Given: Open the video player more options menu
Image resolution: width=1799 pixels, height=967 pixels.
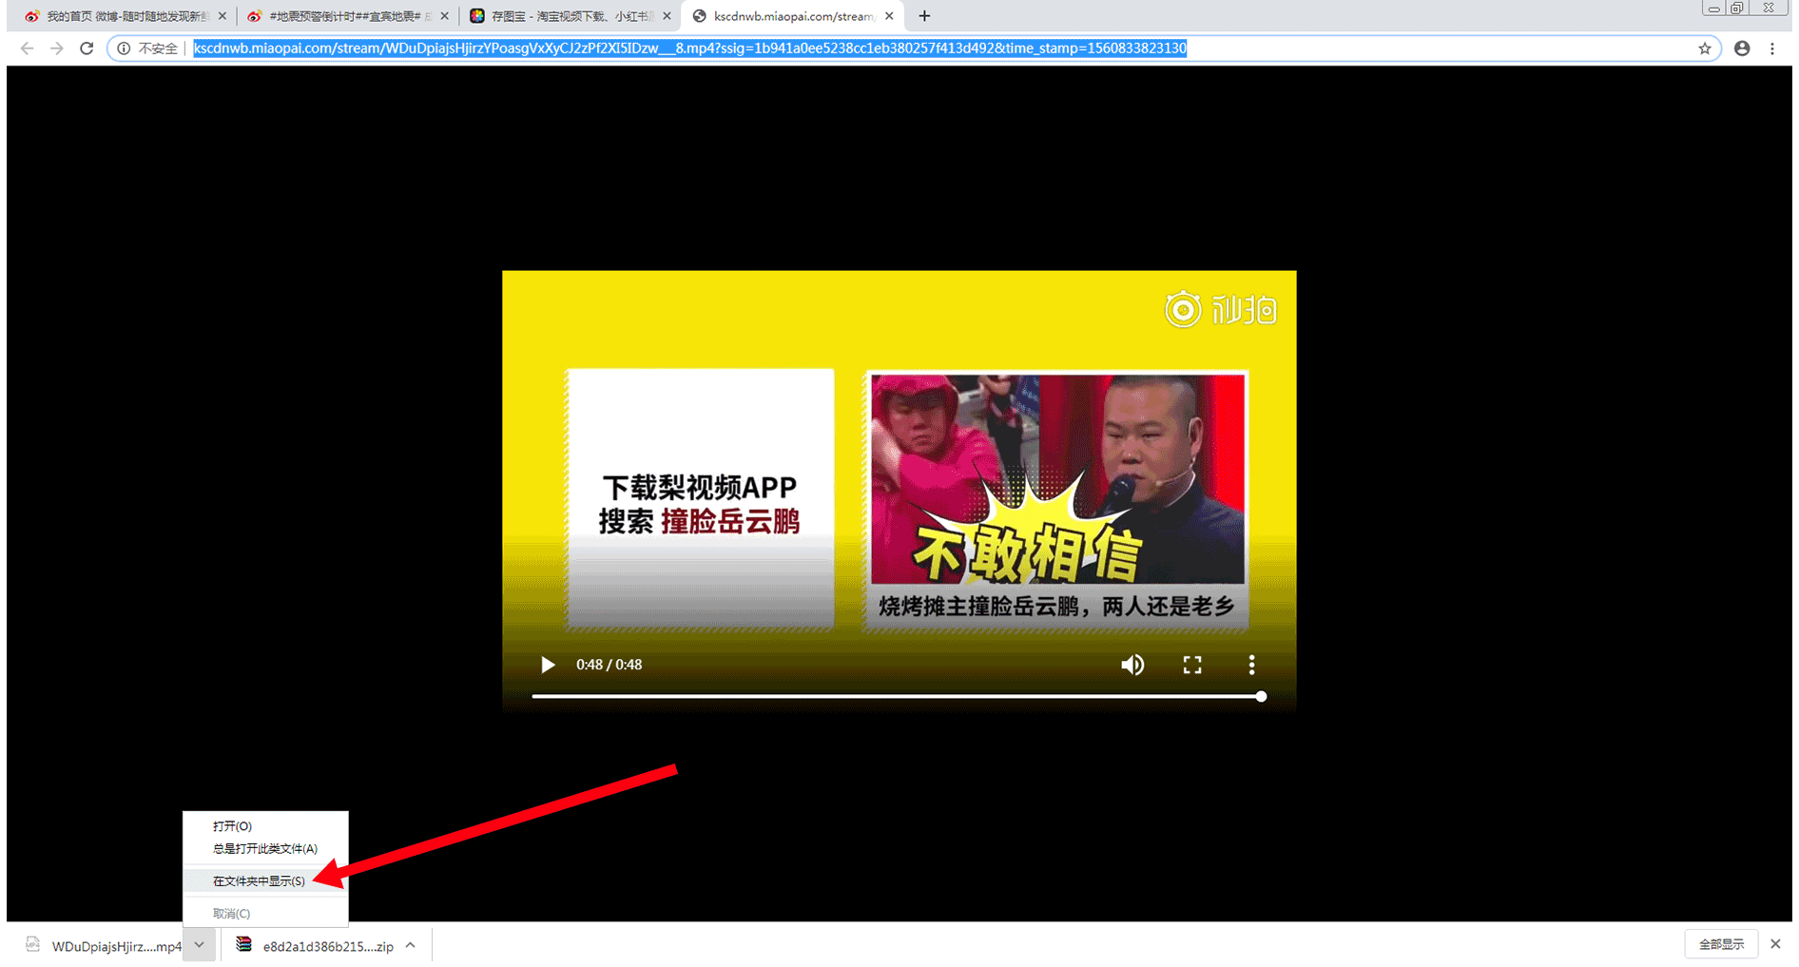Looking at the screenshot, I should [1251, 665].
